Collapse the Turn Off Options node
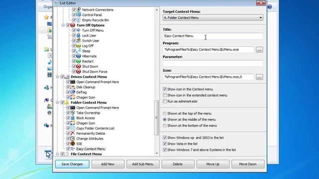This screenshot has width=319, height=179. pyautogui.click(x=63, y=25)
